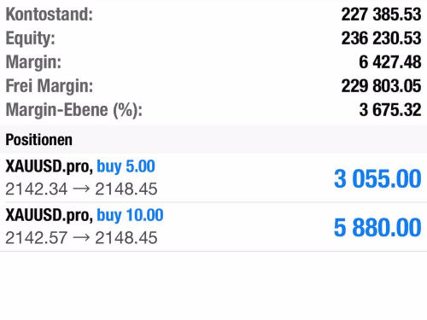Tap price line 2142.57 → 2148.45
This screenshot has height=320, width=427.
(x=81, y=237)
